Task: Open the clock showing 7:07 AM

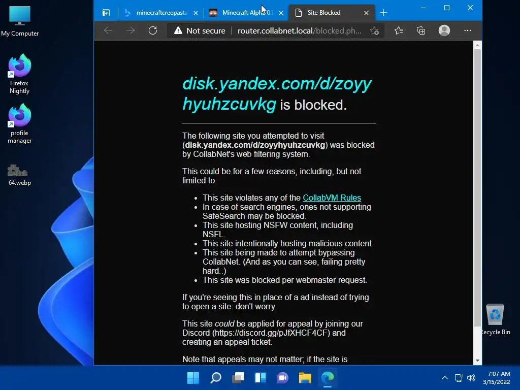Action: pyautogui.click(x=497, y=378)
